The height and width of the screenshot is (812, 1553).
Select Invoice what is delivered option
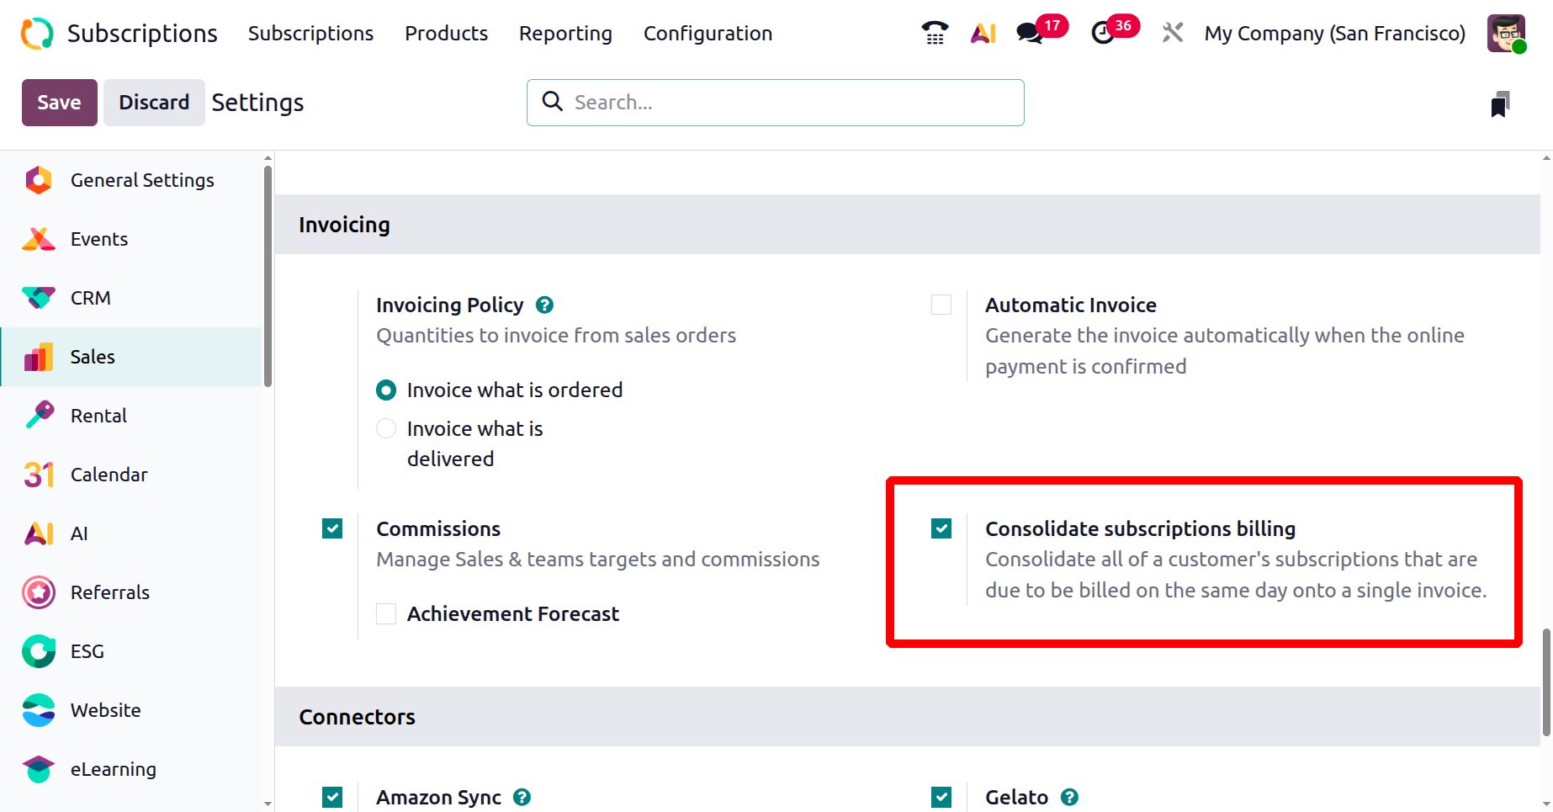[x=386, y=429]
